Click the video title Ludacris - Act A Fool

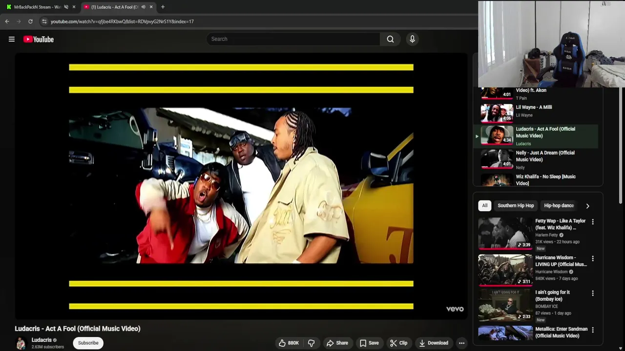[x=78, y=329]
